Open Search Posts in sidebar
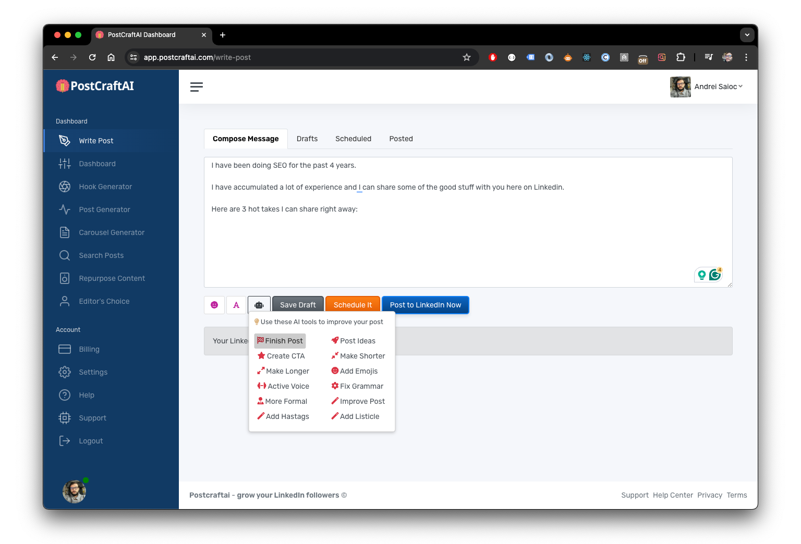The height and width of the screenshot is (544, 801). [x=111, y=255]
